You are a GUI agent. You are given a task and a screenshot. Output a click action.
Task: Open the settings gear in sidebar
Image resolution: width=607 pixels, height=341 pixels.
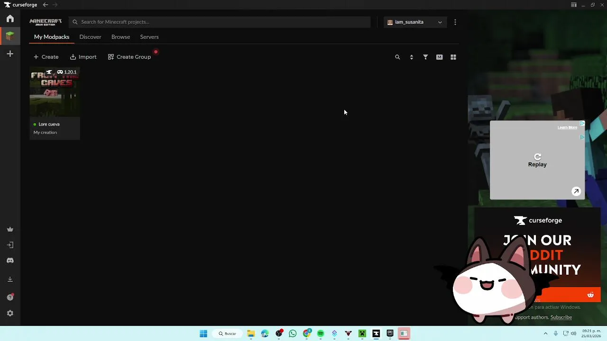tap(10, 314)
